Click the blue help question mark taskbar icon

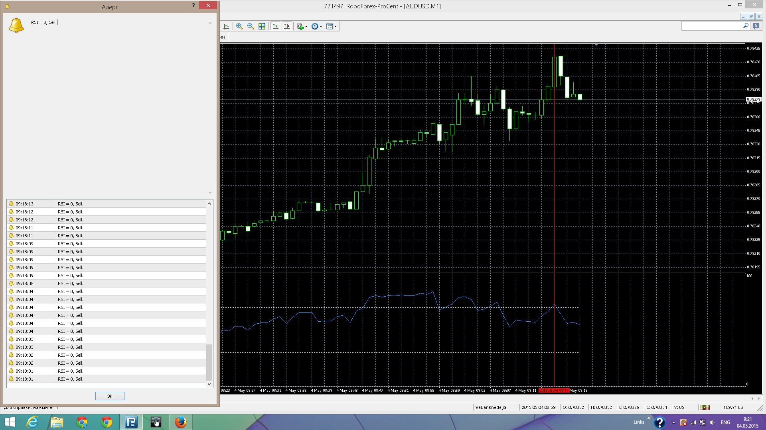[660, 422]
